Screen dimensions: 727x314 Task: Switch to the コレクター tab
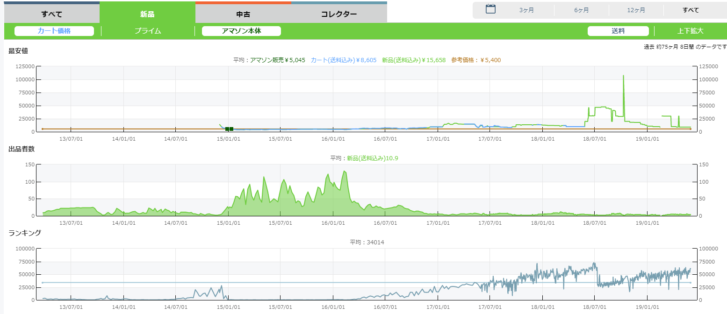(x=339, y=14)
